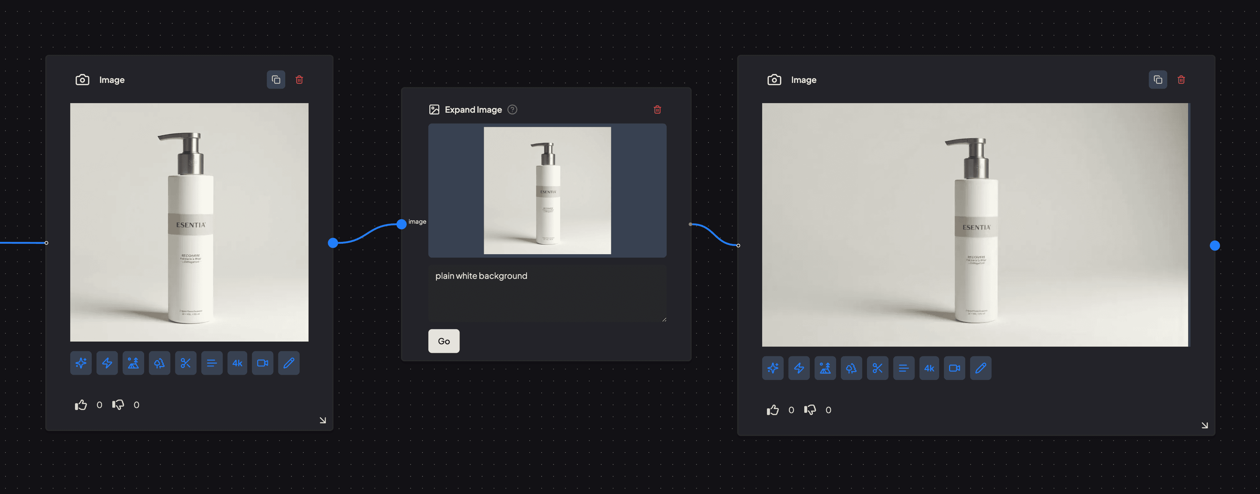The width and height of the screenshot is (1260, 494).
Task: Click the bottle preview in Expand Image node
Action: pos(547,190)
